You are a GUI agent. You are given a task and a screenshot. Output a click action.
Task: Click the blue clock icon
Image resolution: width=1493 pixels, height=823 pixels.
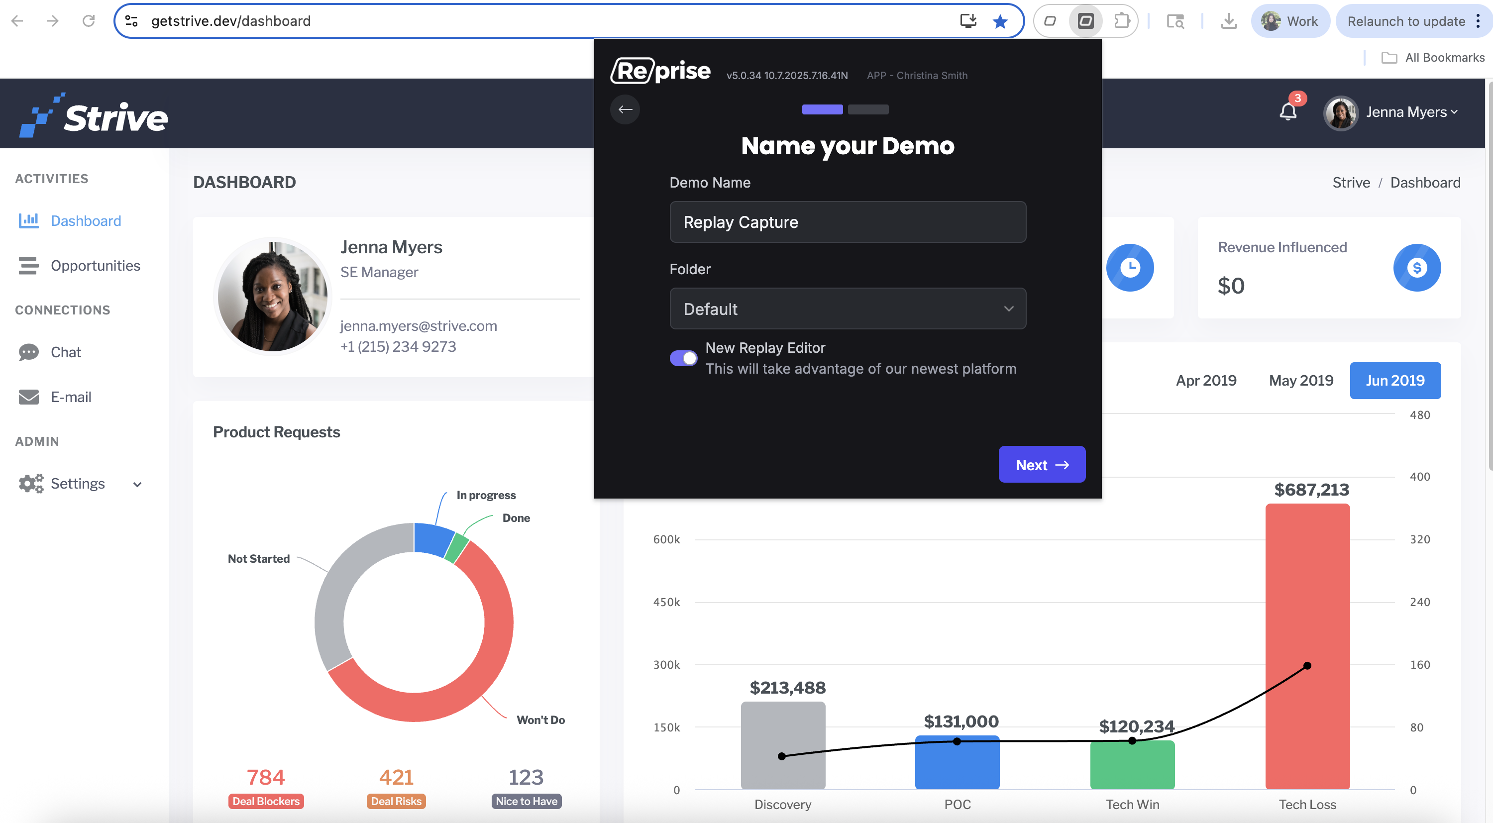pyautogui.click(x=1130, y=268)
